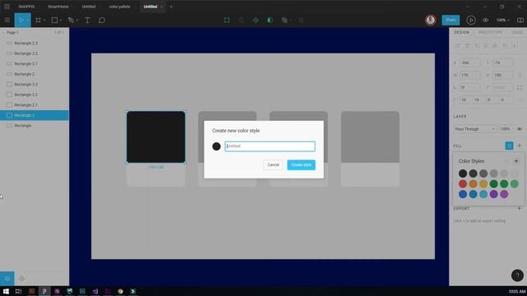The image size is (527, 296).
Task: Open the Pass Through blend mode dropdown
Action: [x=474, y=129]
